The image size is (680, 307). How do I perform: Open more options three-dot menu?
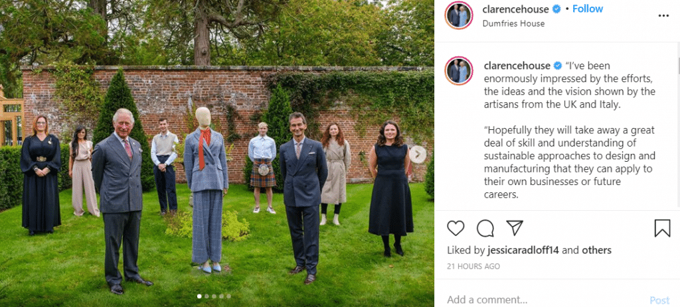tap(663, 15)
